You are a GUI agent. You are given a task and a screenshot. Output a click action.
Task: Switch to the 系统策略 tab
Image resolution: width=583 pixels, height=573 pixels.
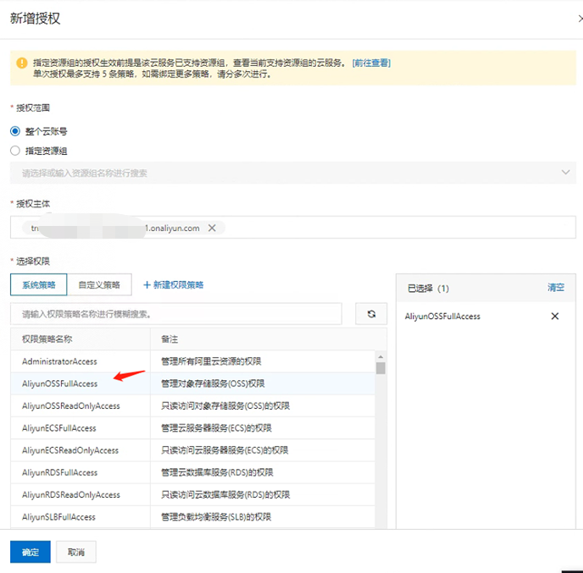tap(39, 285)
